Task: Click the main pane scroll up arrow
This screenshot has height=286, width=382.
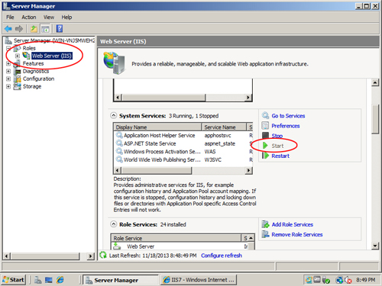Action: 375,82
